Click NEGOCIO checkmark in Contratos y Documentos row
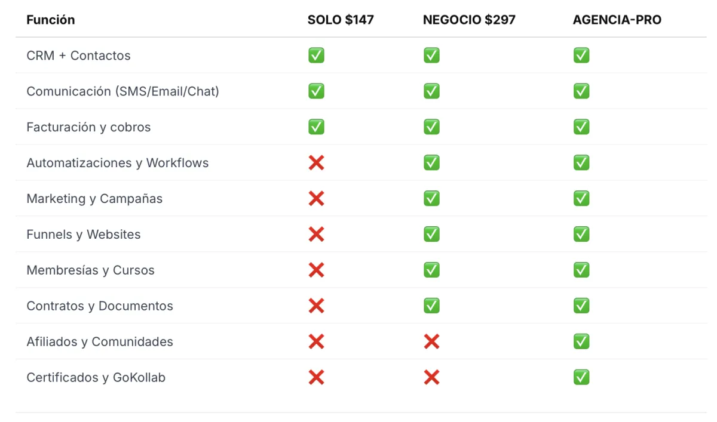717x422 pixels. tap(431, 306)
